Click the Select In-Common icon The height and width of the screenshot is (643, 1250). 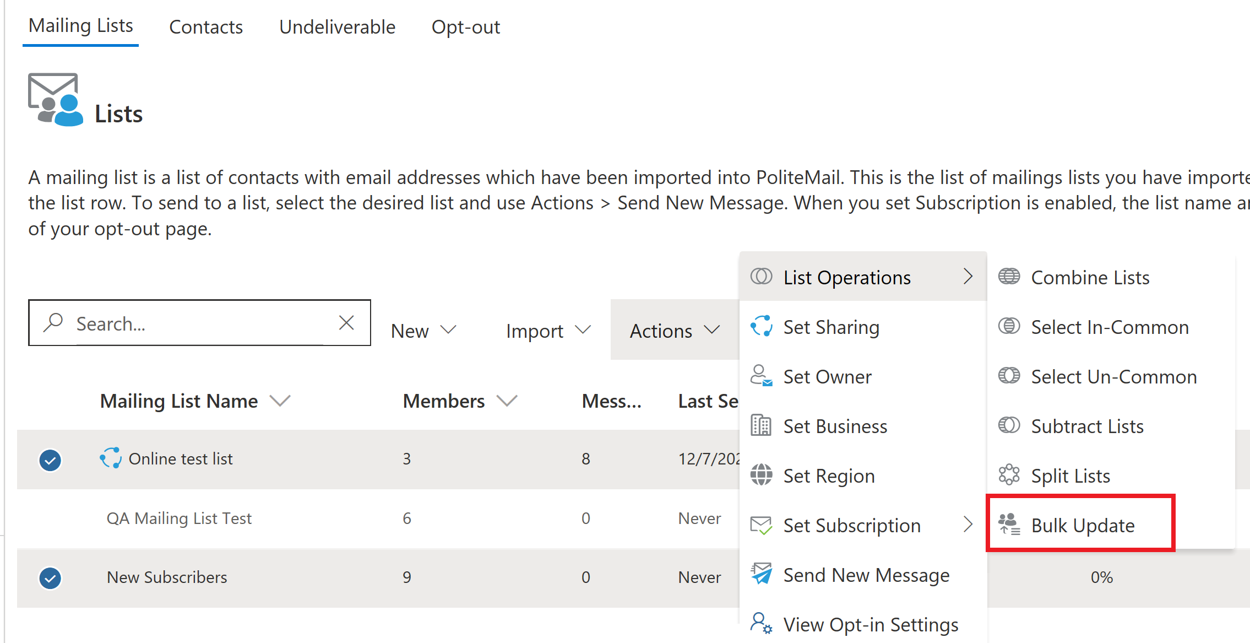click(1009, 326)
